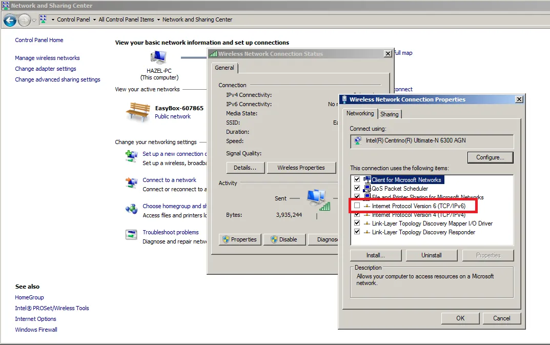Open Internet Options link
The width and height of the screenshot is (550, 345).
(x=35, y=319)
